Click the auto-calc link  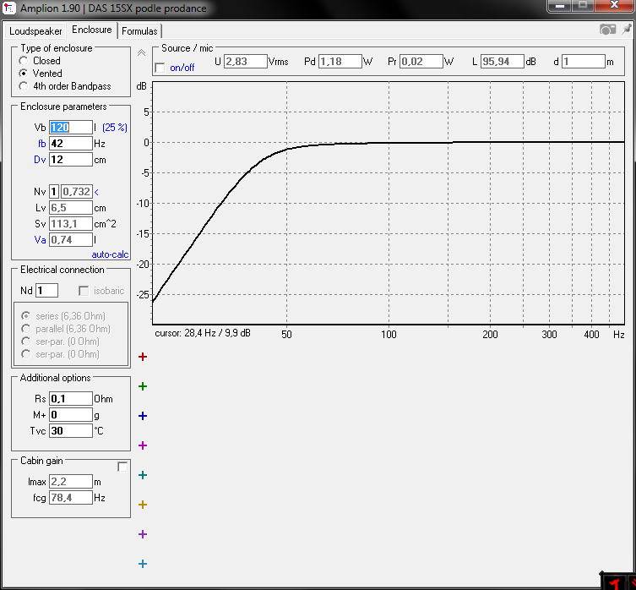(x=110, y=254)
